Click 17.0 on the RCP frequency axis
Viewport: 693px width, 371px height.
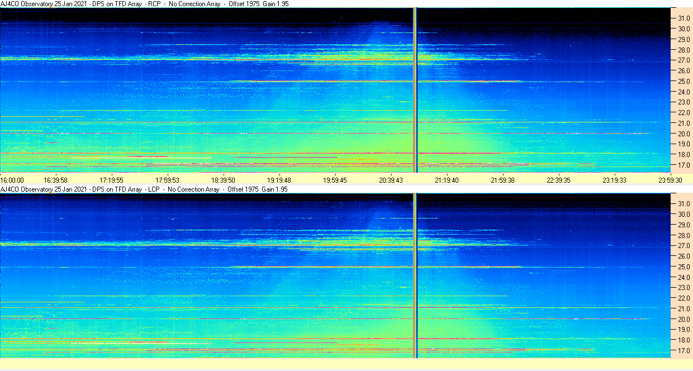pyautogui.click(x=684, y=165)
